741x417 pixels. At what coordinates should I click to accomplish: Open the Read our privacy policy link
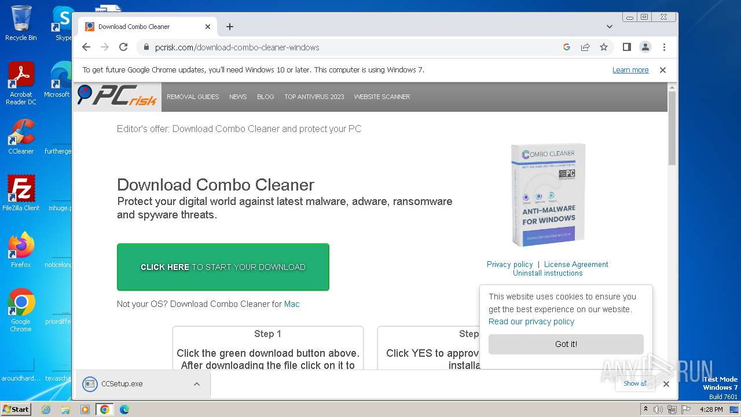pyautogui.click(x=531, y=321)
